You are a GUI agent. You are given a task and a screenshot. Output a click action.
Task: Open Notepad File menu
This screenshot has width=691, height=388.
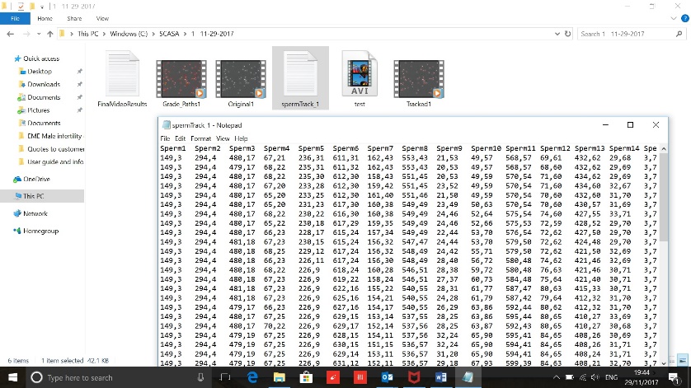coord(165,138)
